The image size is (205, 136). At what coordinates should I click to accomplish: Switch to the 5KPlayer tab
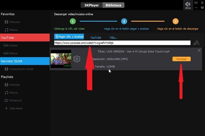tap(92, 5)
